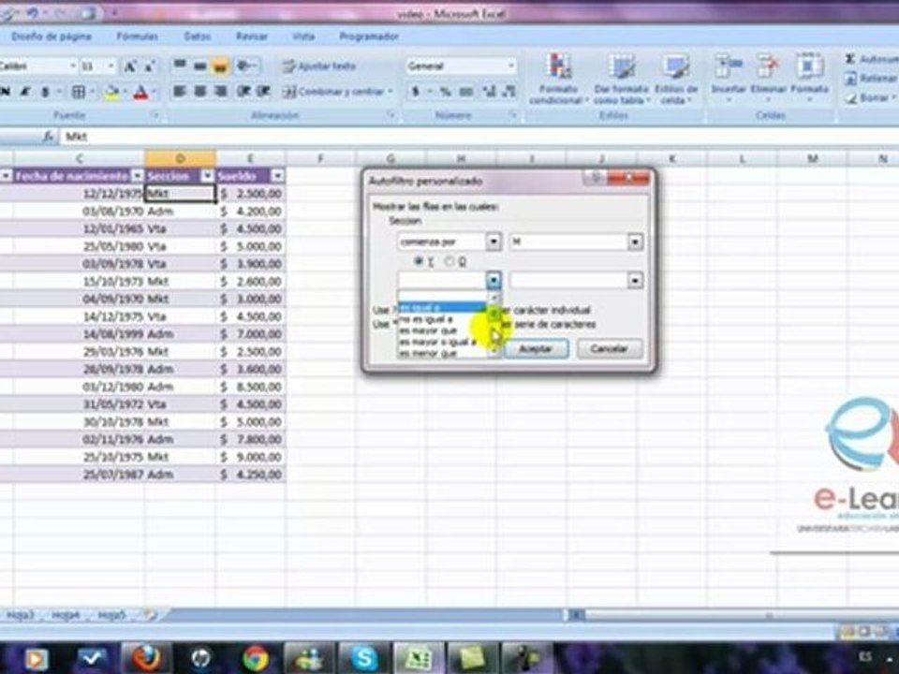Open Estilos de celda
The width and height of the screenshot is (899, 674).
coord(676,79)
